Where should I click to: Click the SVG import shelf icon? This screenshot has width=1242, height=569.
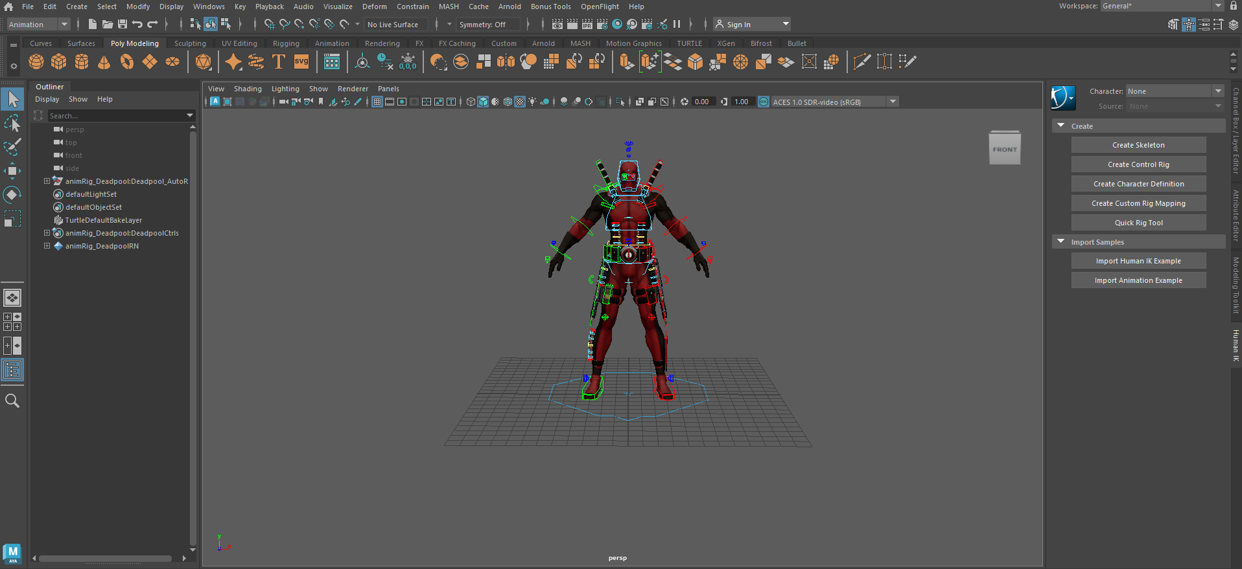point(301,62)
